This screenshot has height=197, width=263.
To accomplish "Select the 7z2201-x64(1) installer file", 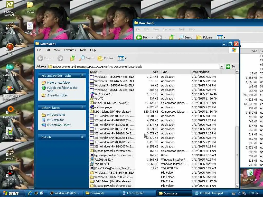I will coord(104,160).
